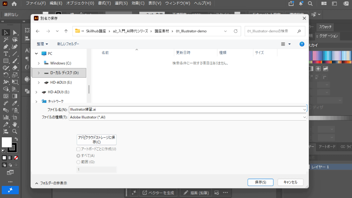
Task: Set fill mode to None
Action: 16,158
